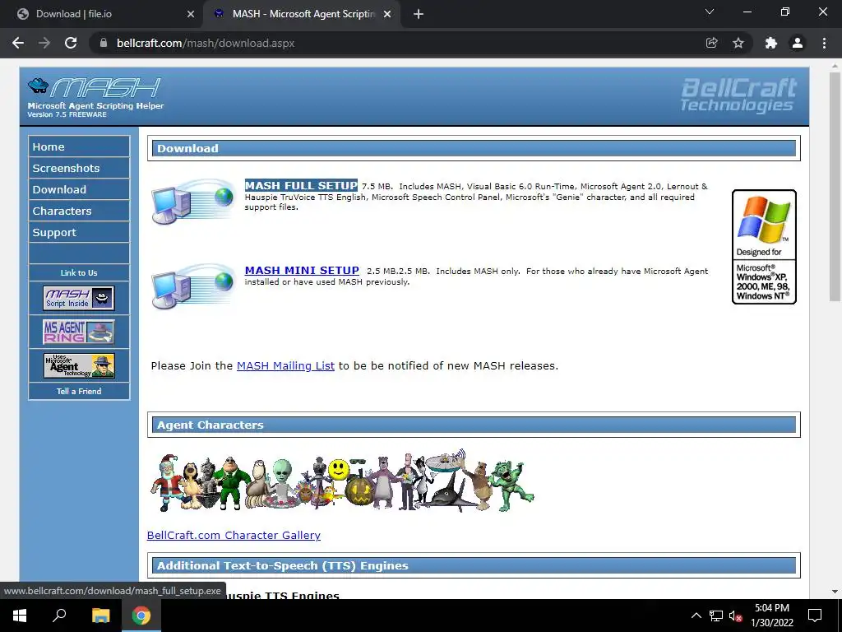Open a new tab with plus button
The width and height of the screenshot is (842, 632).
point(419,14)
